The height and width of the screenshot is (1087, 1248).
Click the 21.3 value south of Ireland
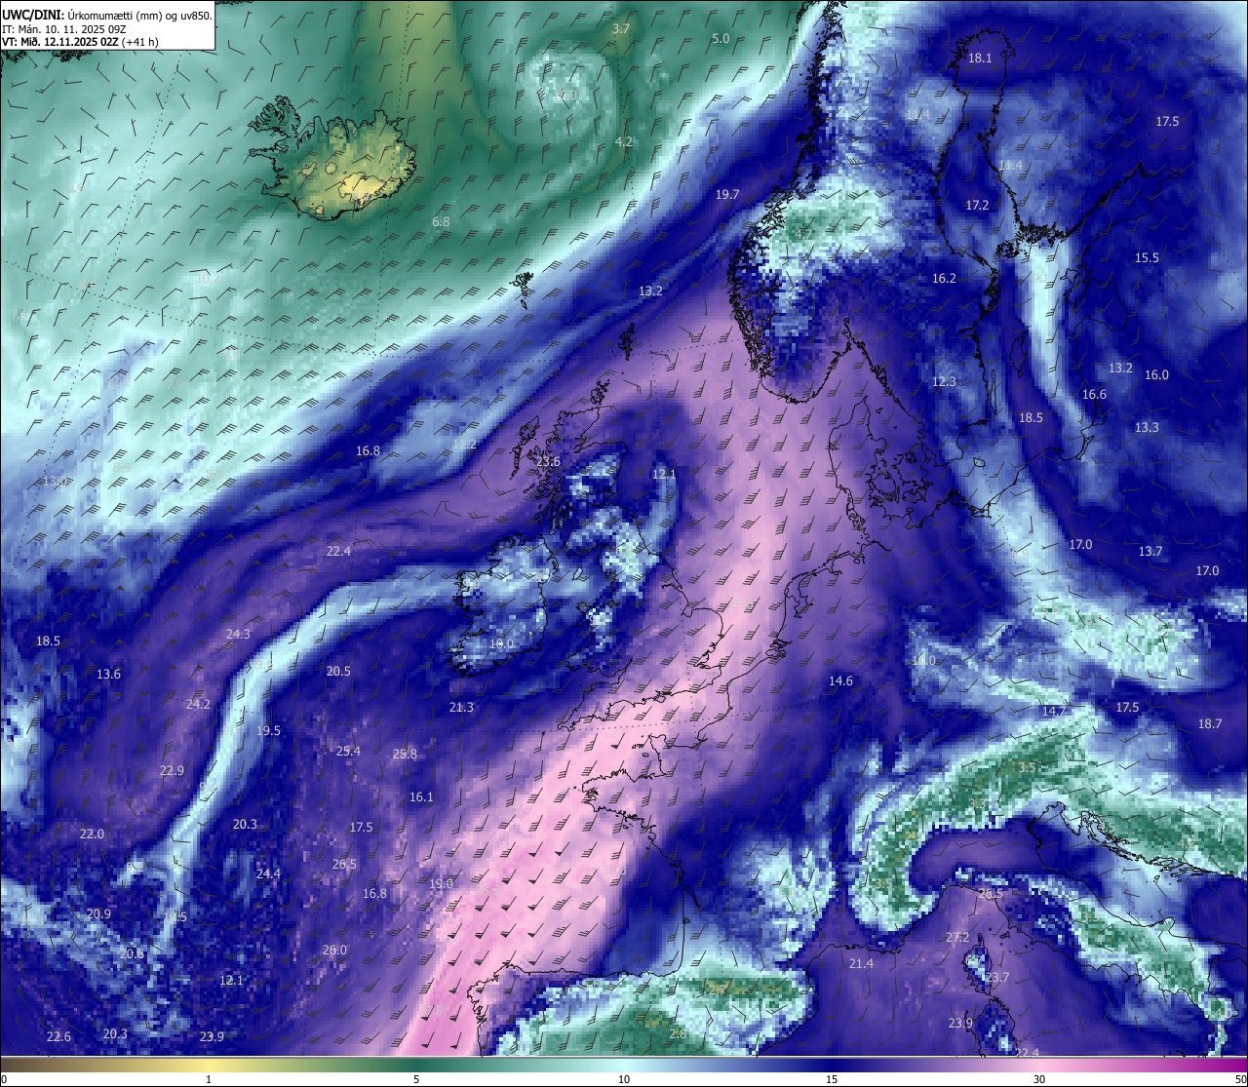point(461,707)
